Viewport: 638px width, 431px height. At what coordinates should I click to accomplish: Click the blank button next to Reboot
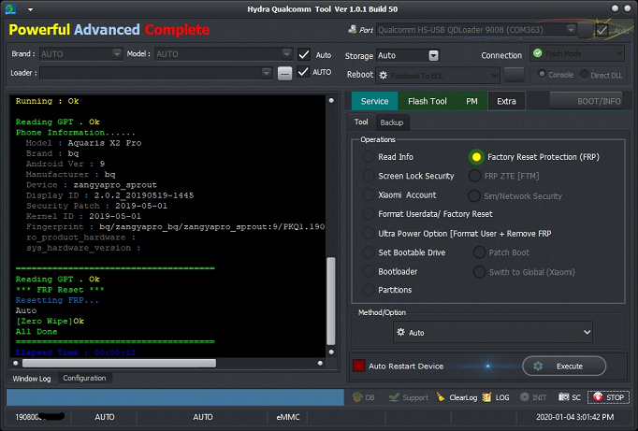click(x=514, y=75)
